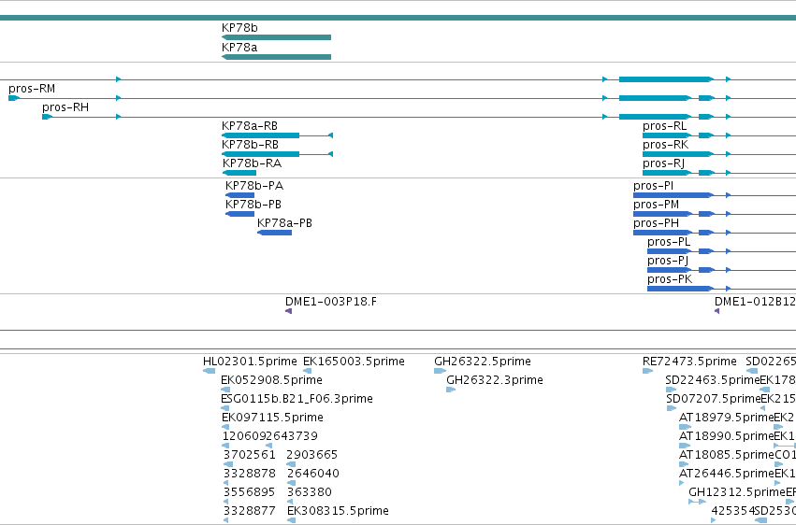Click the AT26446.5prime EST label
796x525 pixels.
click(x=727, y=474)
